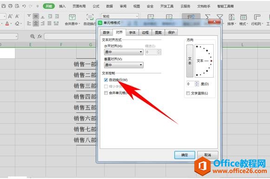Click the degree 度(D) input field
Screen dimensions: 270x179
click(x=191, y=84)
